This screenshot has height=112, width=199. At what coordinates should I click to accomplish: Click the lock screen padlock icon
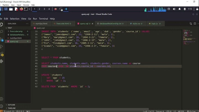(x=197, y=9)
